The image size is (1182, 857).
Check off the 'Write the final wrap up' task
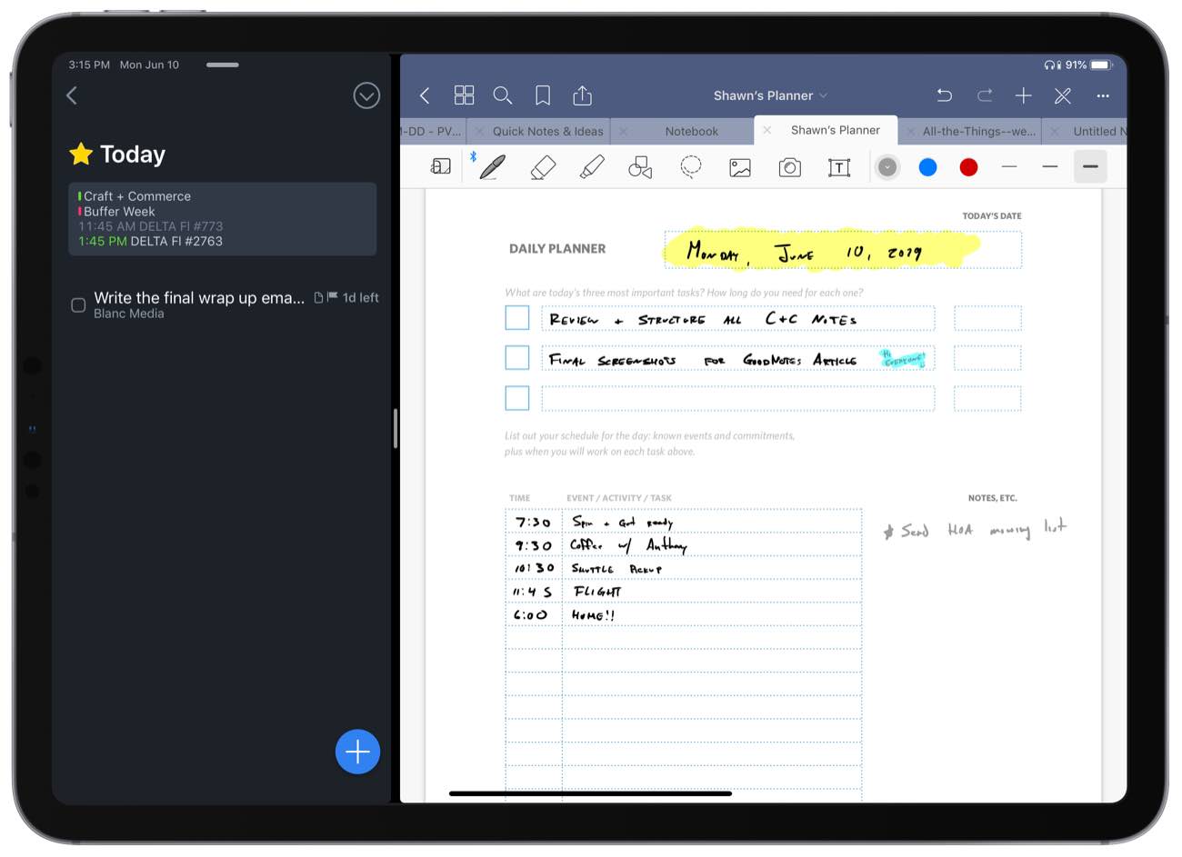77,304
